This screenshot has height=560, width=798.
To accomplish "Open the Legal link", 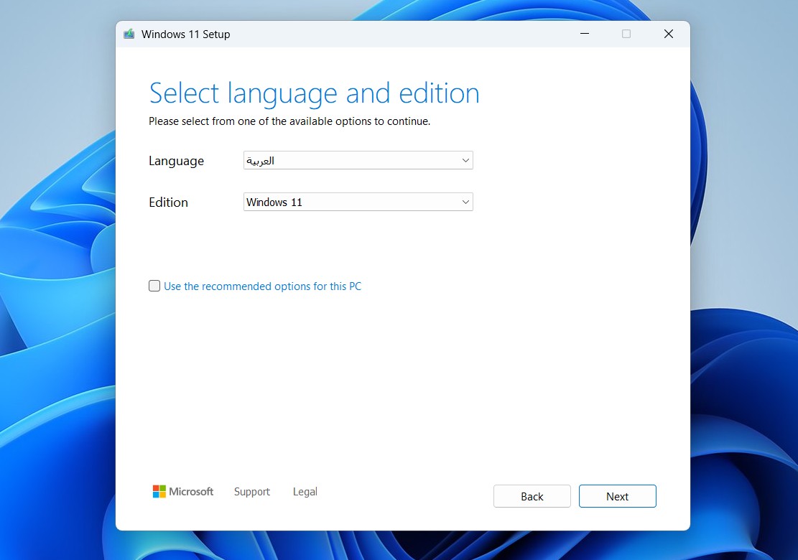I will point(305,492).
